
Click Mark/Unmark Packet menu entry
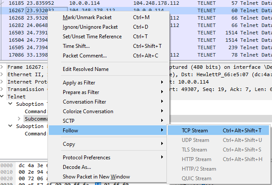tap(87, 17)
